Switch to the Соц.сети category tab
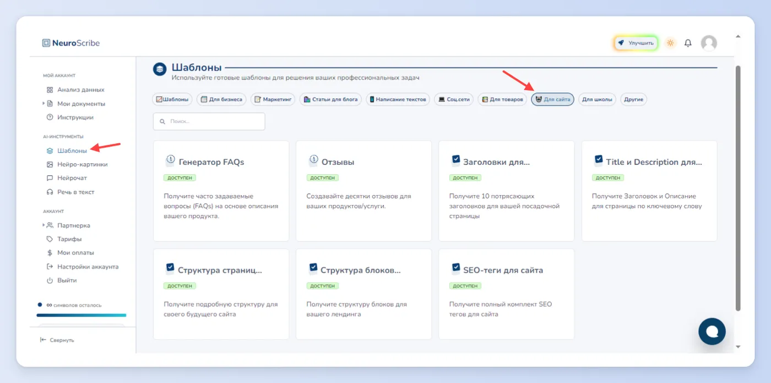Image resolution: width=771 pixels, height=383 pixels. tap(453, 99)
